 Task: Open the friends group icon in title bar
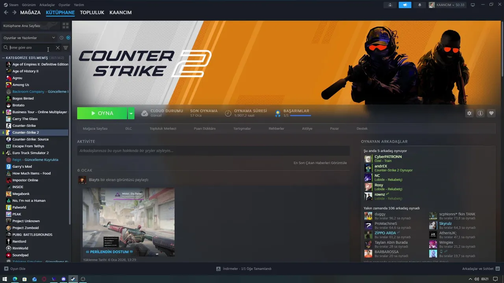(x=390, y=5)
